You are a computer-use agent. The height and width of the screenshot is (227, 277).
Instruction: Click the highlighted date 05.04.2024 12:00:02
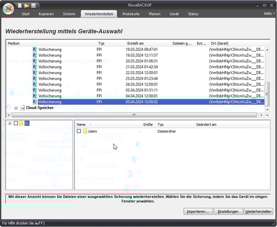coord(142,102)
